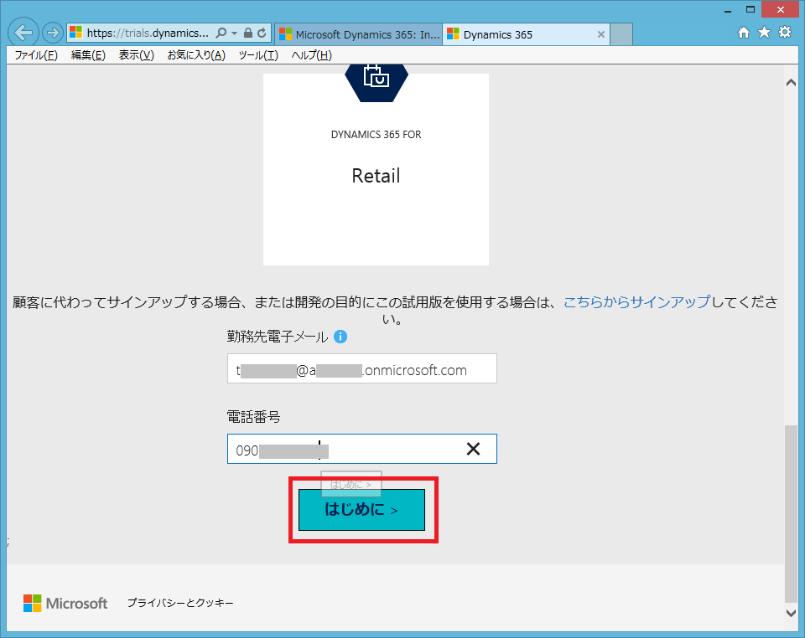Click the vertical scrollbar thumb
Image resolution: width=805 pixels, height=638 pixels.
pyautogui.click(x=791, y=514)
